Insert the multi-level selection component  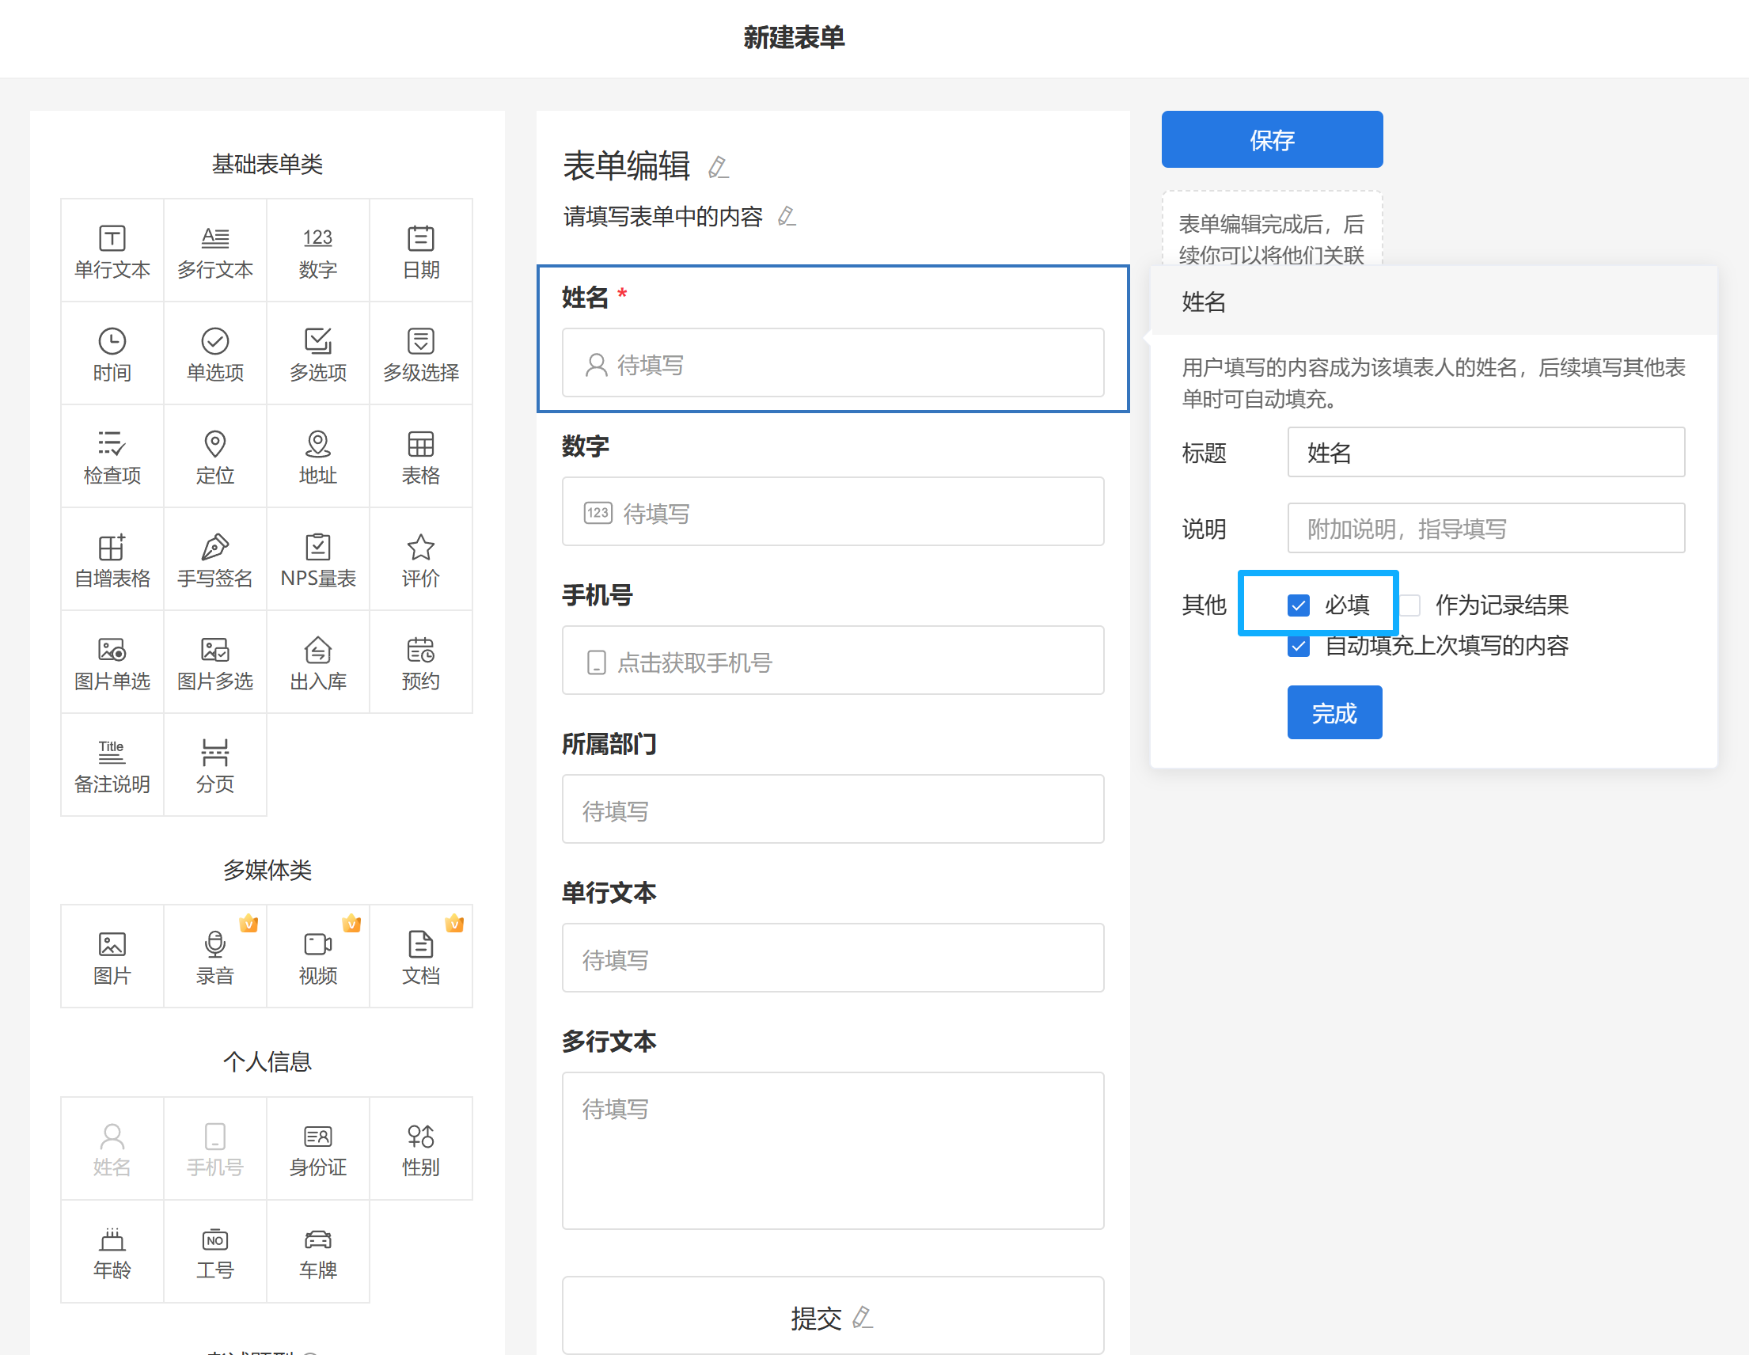tap(420, 354)
